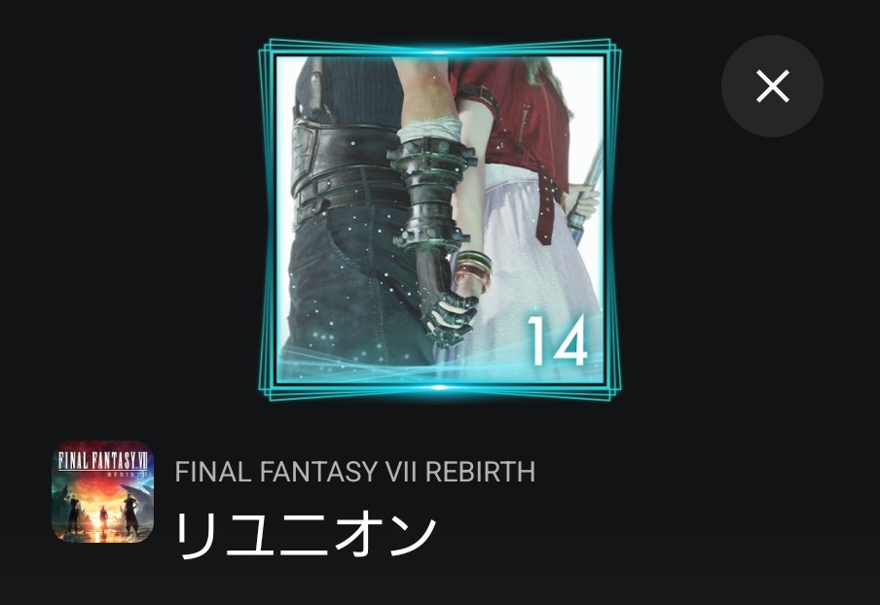The width and height of the screenshot is (880, 605).
Task: Tap the leather belts on dark outfit
Action: click(x=346, y=168)
